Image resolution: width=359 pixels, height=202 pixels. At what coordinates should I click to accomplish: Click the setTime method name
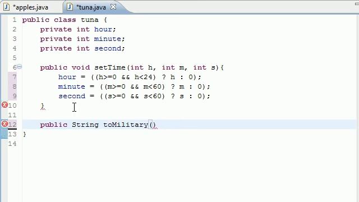coord(110,67)
